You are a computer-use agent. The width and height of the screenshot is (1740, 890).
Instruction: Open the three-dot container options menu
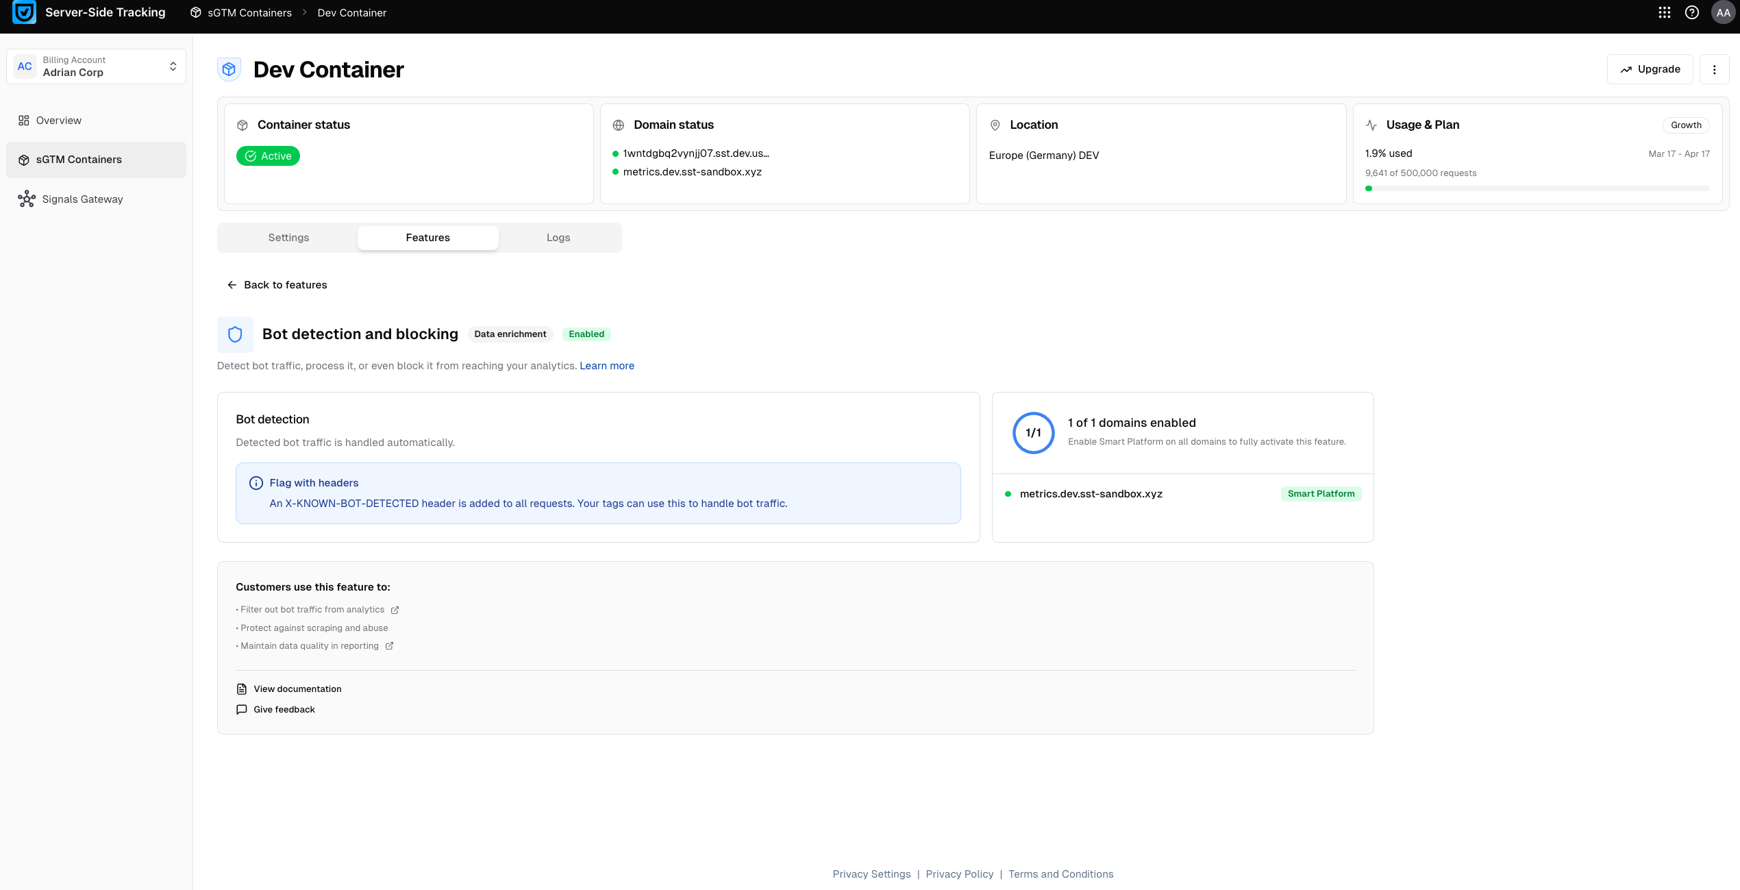point(1714,69)
